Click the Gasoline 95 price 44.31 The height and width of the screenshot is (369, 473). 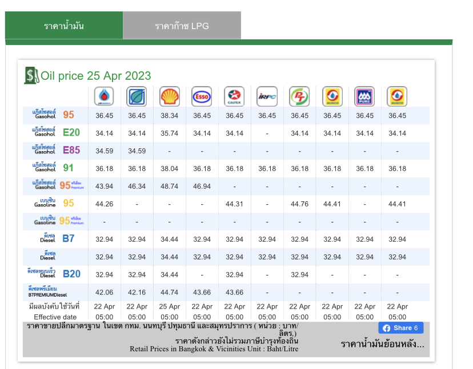click(234, 204)
